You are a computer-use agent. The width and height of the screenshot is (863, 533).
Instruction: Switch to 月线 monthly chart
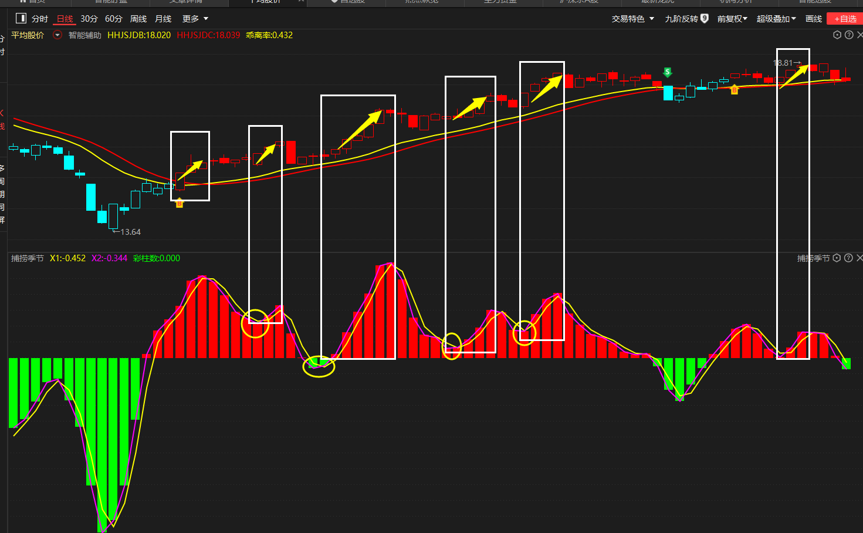click(163, 19)
